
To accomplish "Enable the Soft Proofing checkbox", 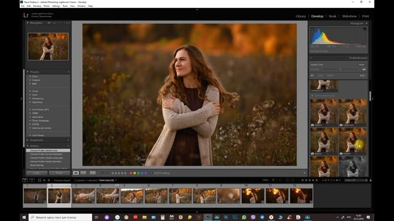I will click(x=151, y=173).
